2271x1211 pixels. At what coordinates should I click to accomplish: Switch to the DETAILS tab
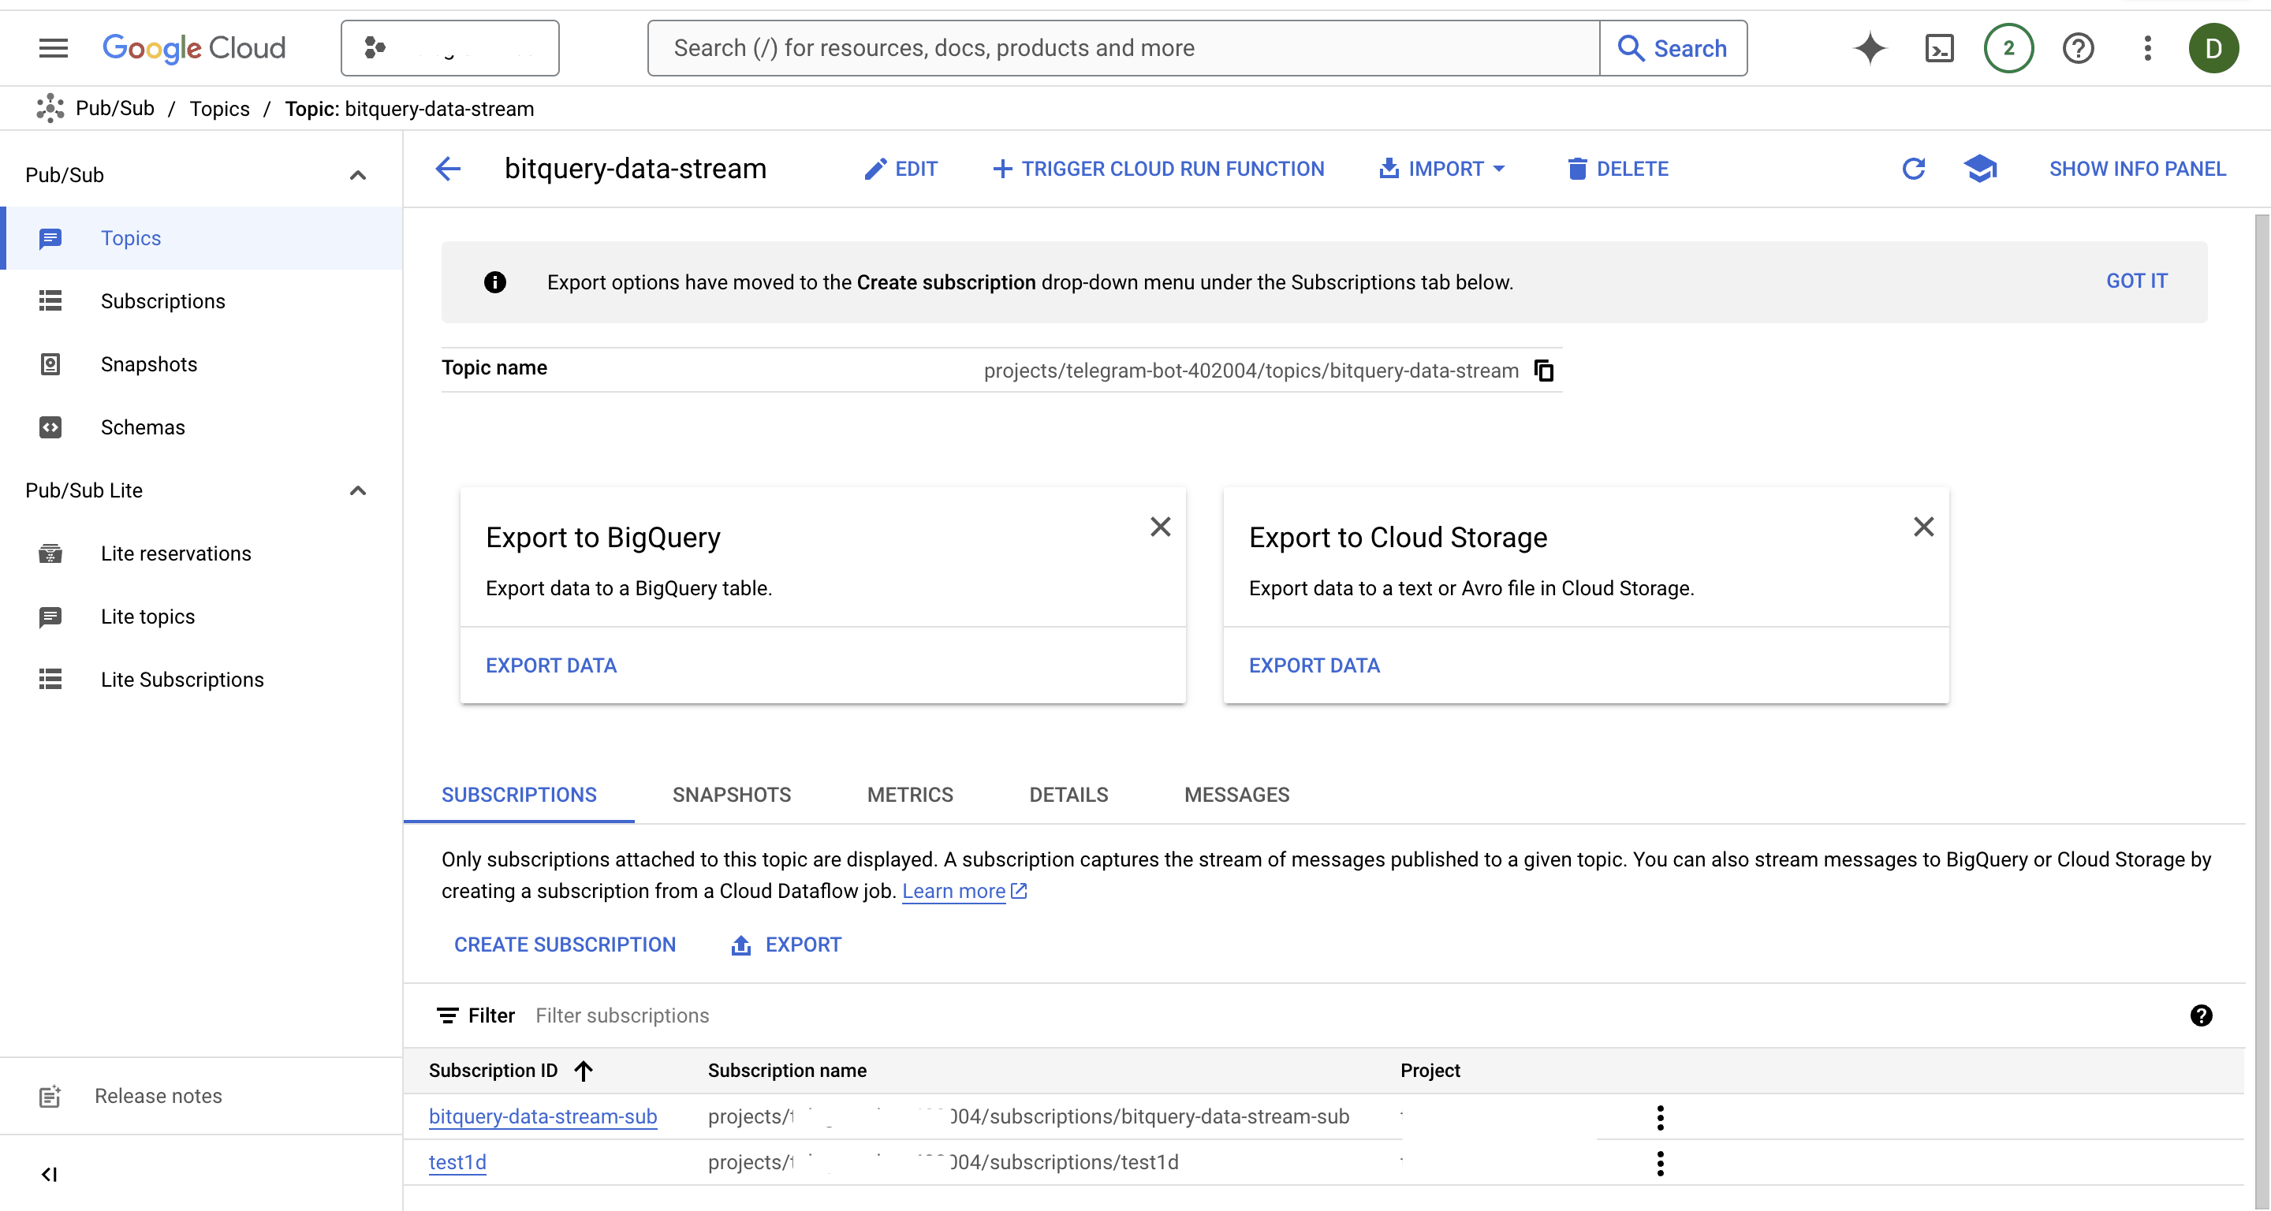point(1068,794)
